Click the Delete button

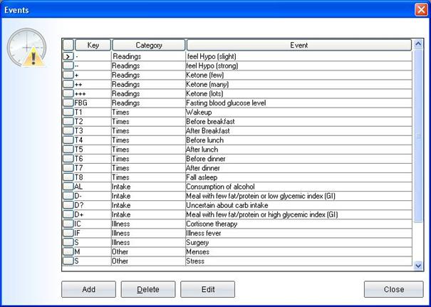(x=148, y=289)
